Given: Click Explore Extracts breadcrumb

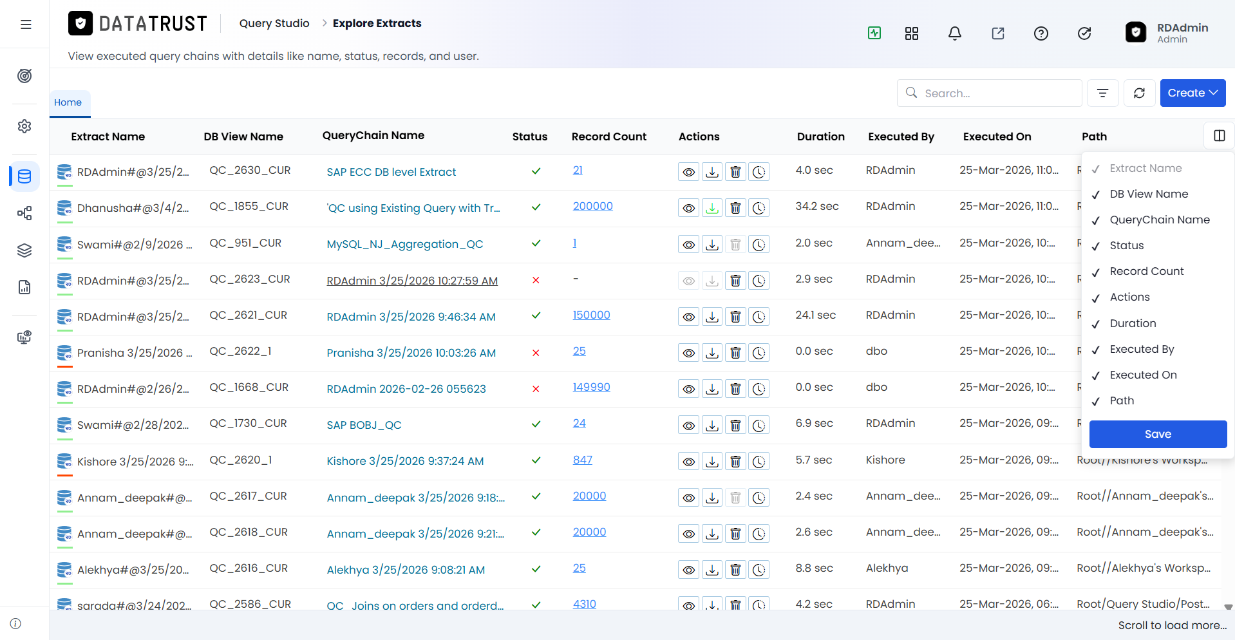Looking at the screenshot, I should [377, 23].
